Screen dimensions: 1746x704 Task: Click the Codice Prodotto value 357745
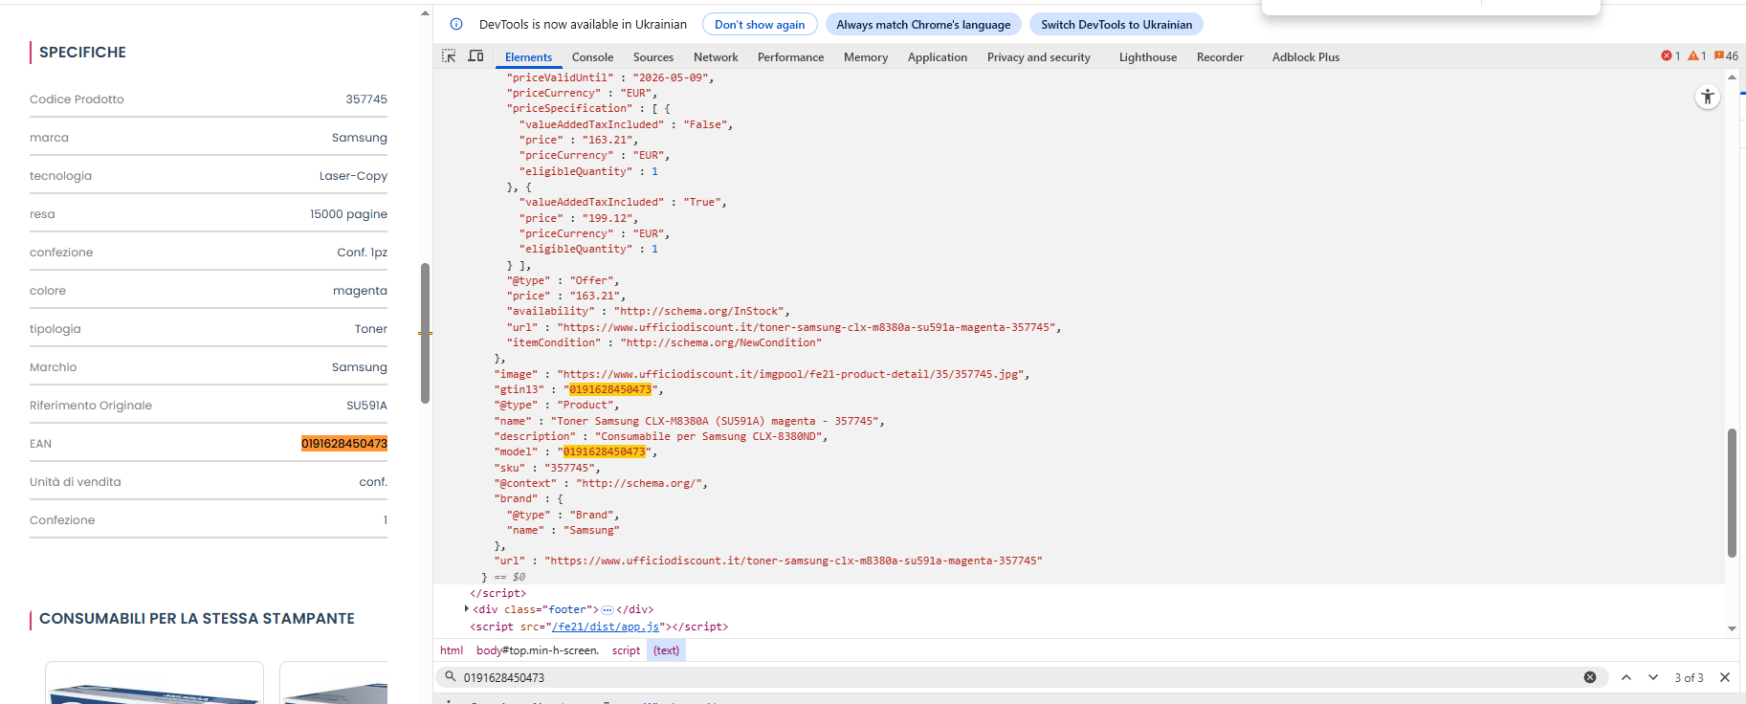(366, 99)
